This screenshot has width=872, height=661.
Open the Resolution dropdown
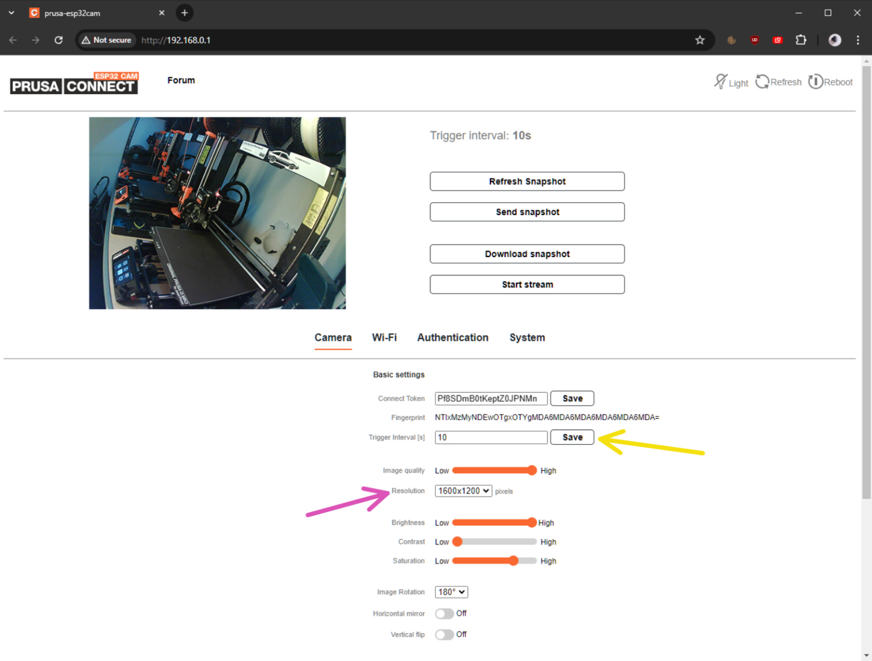(463, 491)
